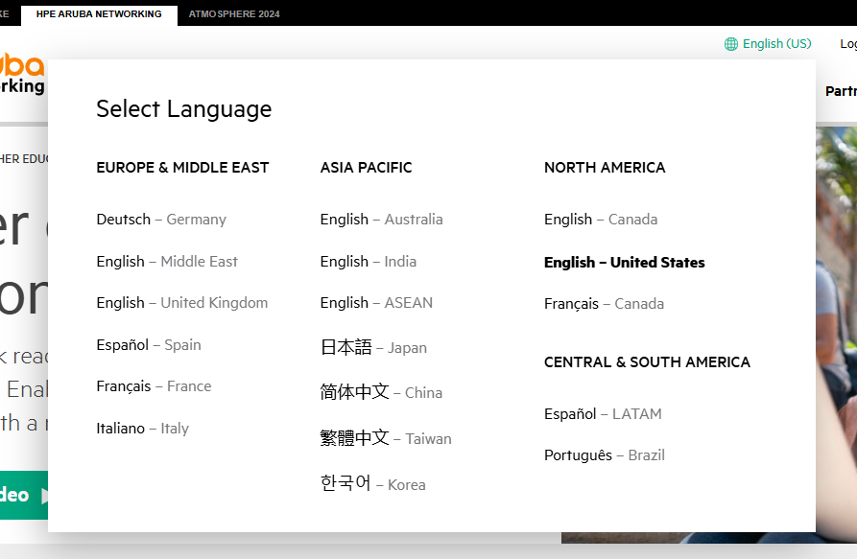Open the ATMOSPHERE 2024 tab
This screenshot has width=857, height=559.
point(234,13)
